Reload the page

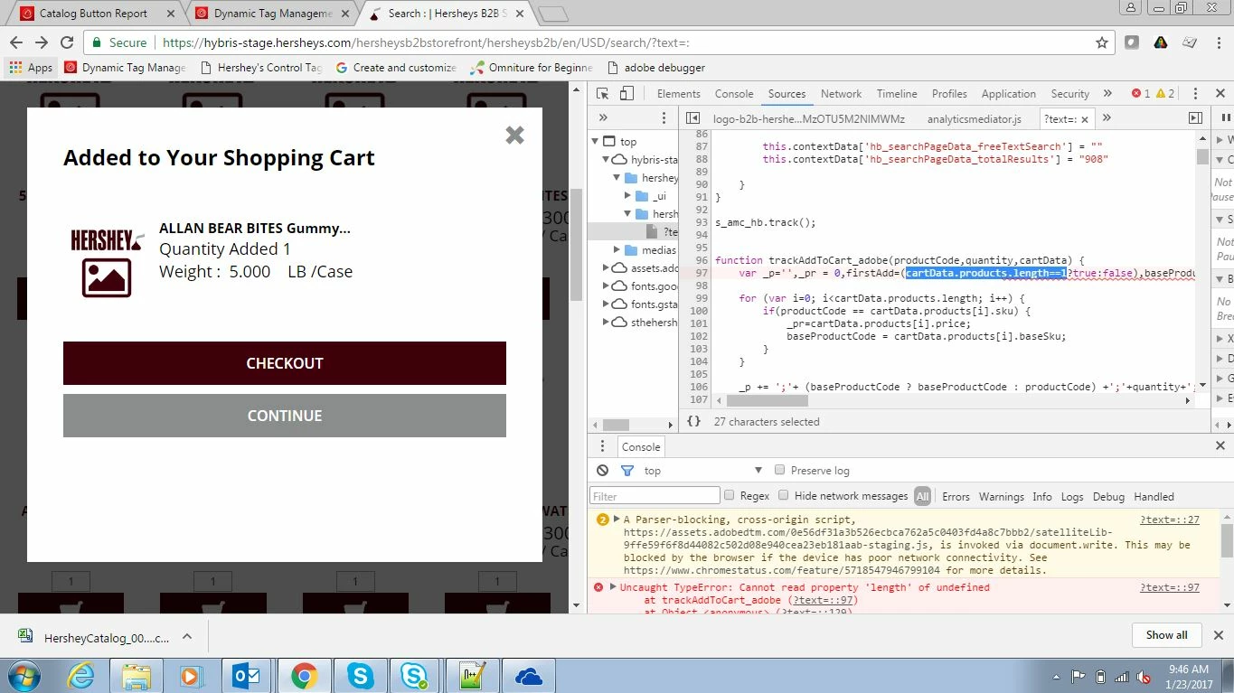(x=67, y=42)
